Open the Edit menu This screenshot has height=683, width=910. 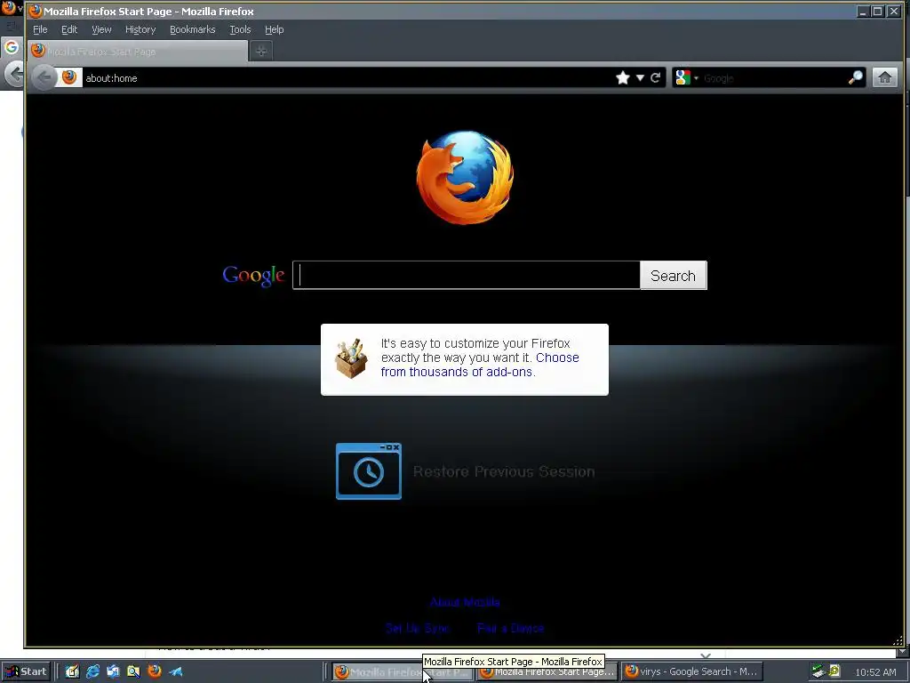[x=69, y=29]
